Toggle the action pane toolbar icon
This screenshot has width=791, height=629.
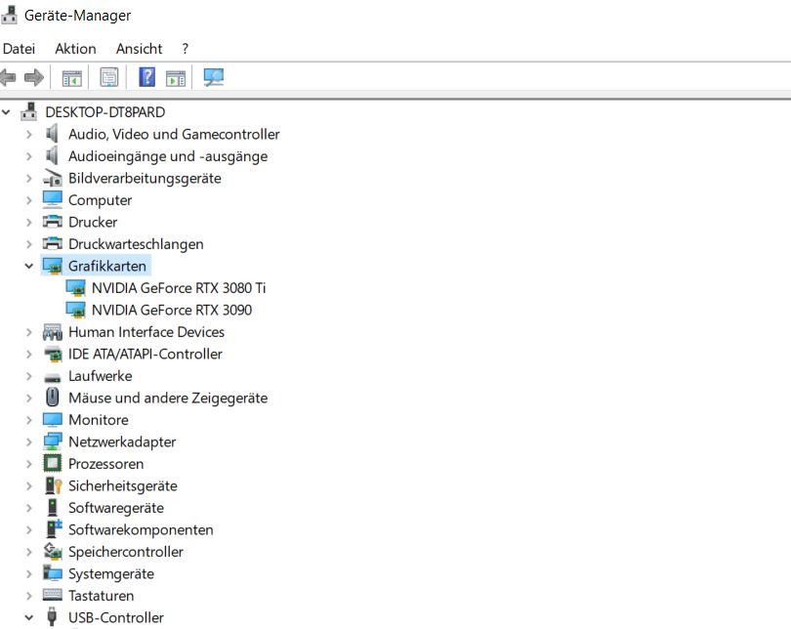click(x=176, y=78)
